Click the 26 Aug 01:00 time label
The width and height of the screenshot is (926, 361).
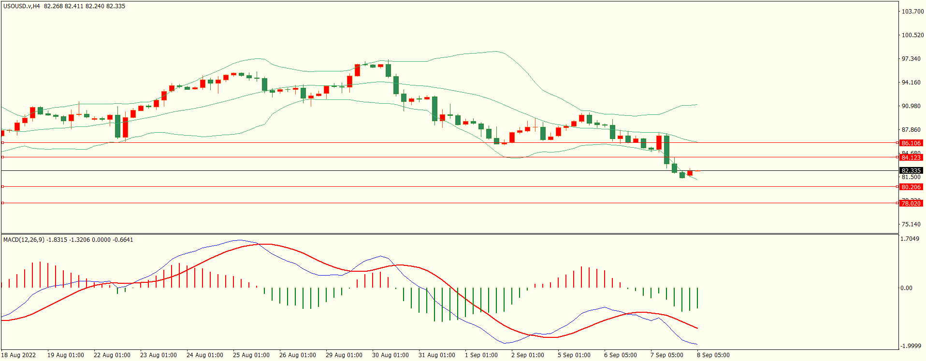298,355
